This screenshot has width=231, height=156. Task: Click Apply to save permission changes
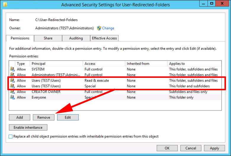coord(214,148)
